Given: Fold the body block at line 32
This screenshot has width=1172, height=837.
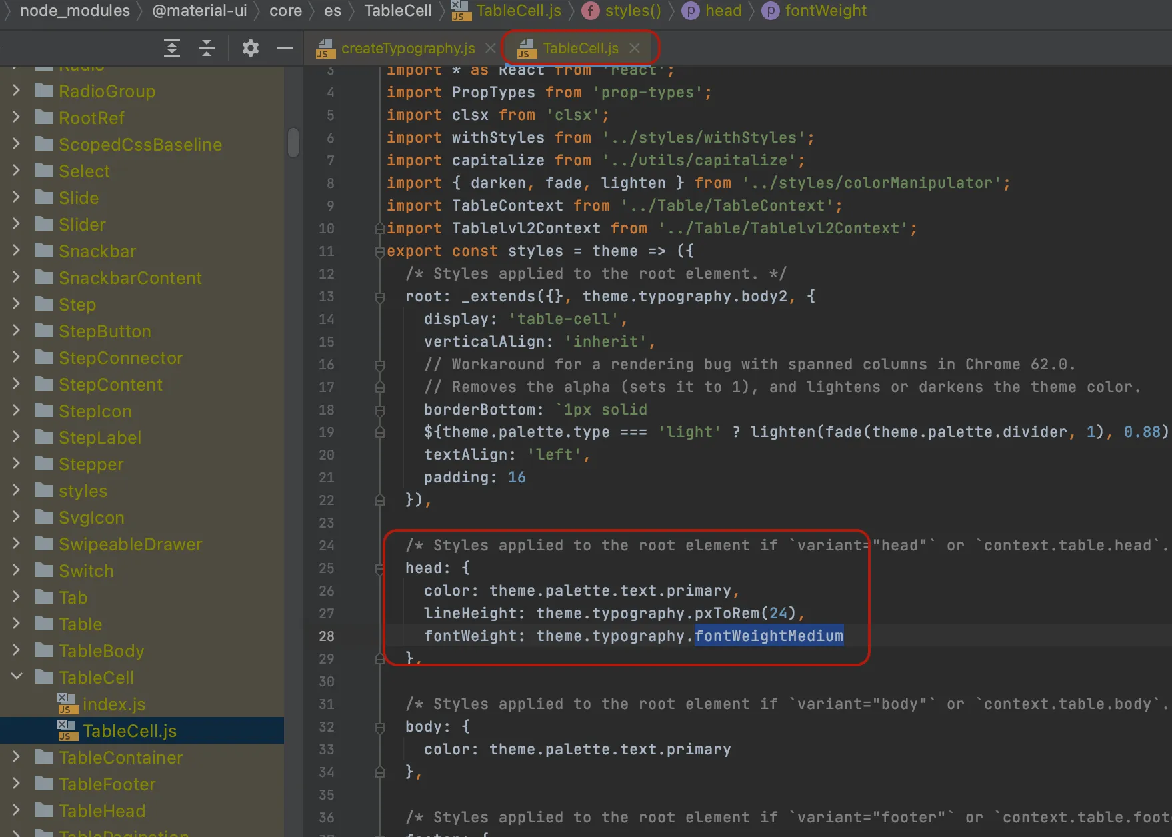Looking at the screenshot, I should coord(379,727).
